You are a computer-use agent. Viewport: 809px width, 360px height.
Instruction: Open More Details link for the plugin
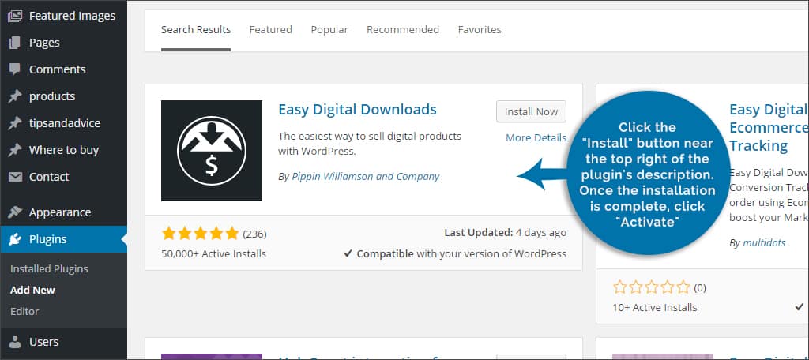(x=536, y=137)
